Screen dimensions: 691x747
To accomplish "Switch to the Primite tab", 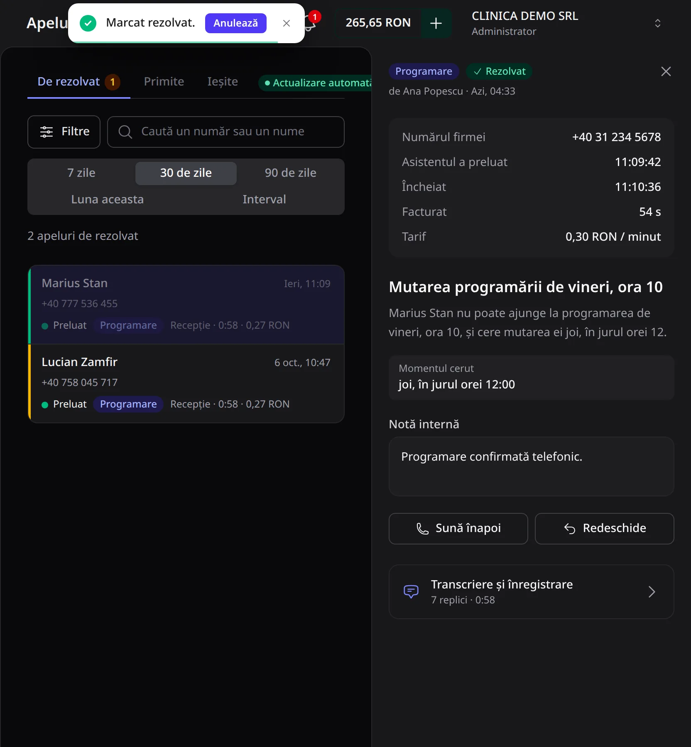I will pos(164,81).
